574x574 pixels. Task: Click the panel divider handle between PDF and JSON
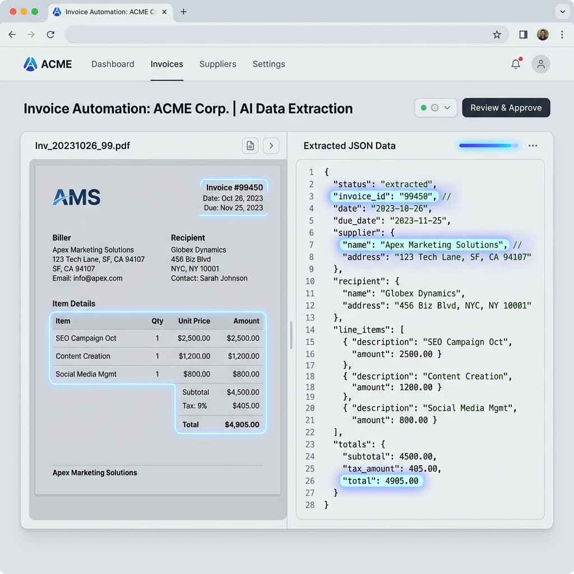point(291,335)
